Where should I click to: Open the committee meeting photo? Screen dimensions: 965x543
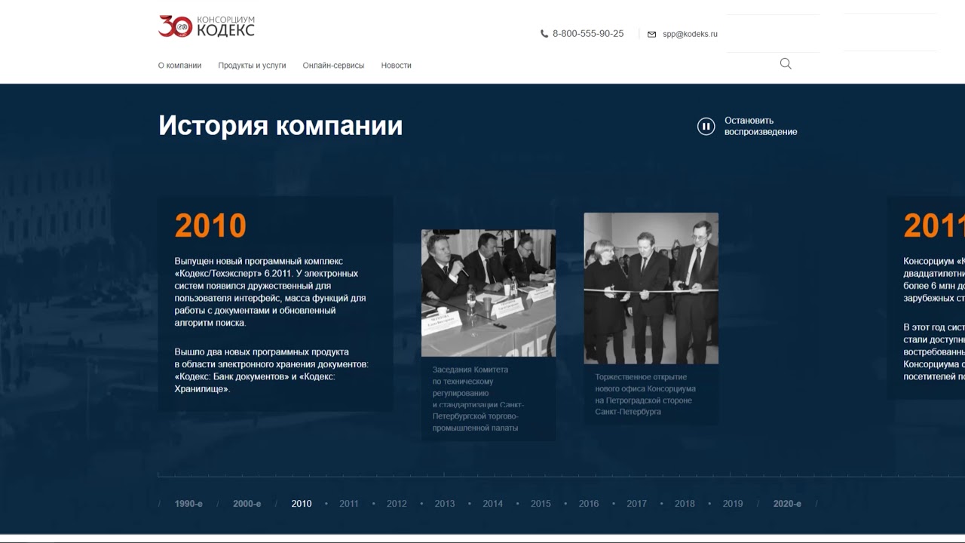pyautogui.click(x=489, y=293)
